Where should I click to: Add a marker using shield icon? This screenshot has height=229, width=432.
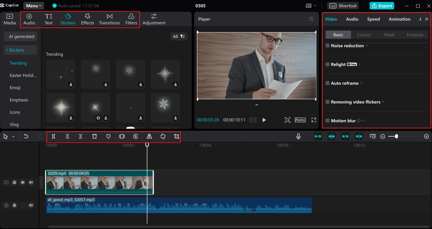(108, 136)
